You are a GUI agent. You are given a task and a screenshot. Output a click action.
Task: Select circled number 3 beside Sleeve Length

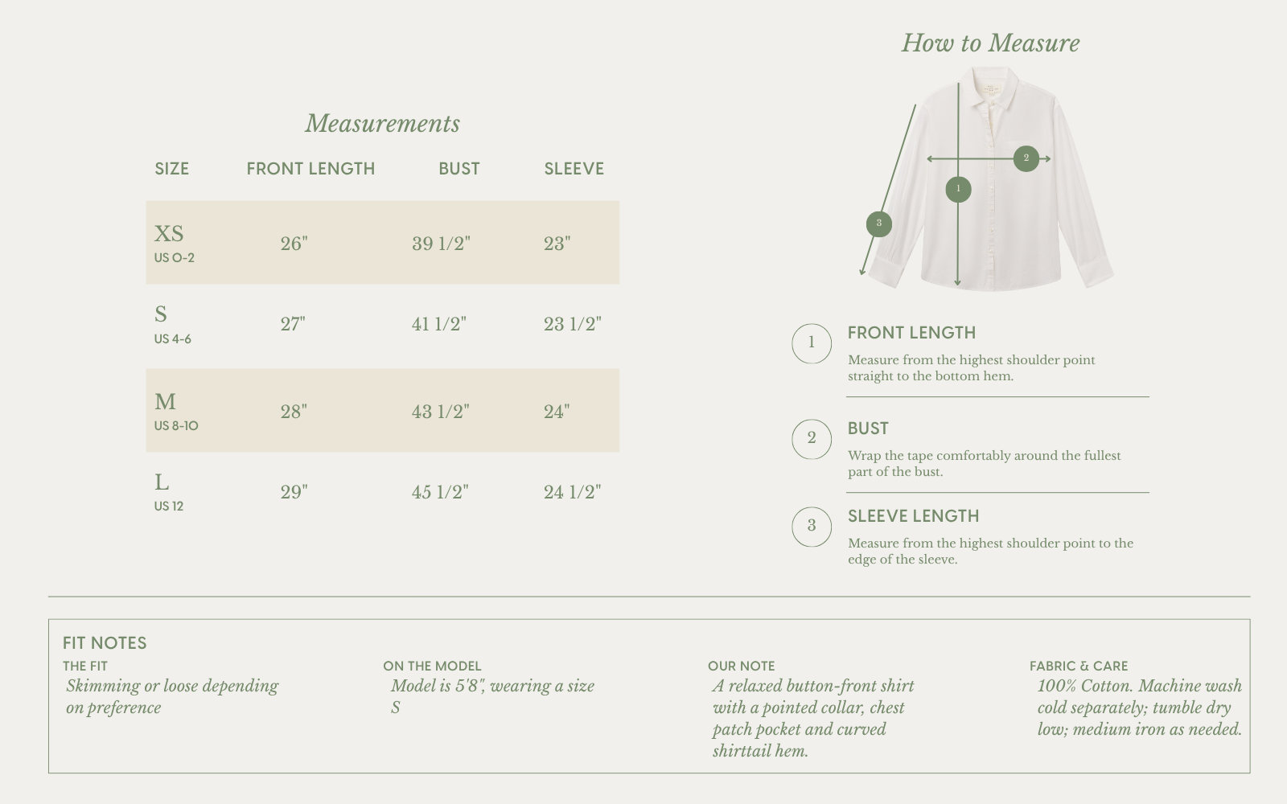[x=812, y=527]
